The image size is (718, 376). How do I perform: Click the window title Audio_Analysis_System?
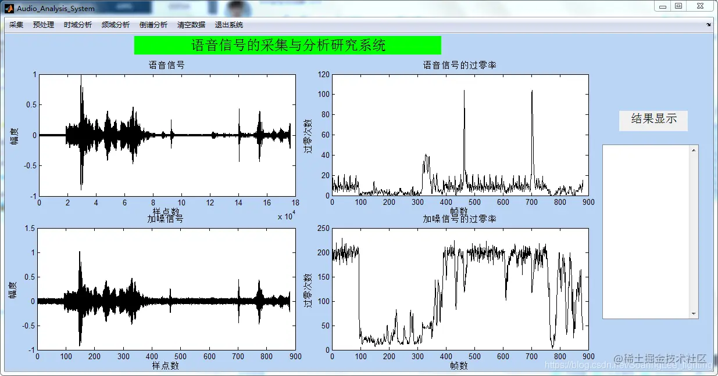56,9
